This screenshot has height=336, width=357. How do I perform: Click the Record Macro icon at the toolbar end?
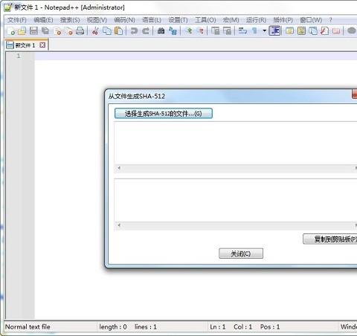click(352, 31)
